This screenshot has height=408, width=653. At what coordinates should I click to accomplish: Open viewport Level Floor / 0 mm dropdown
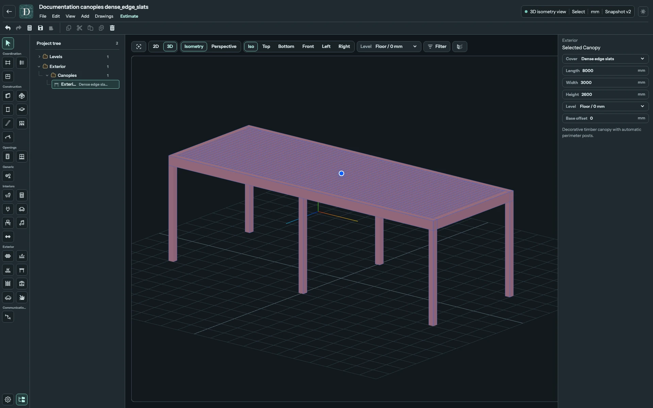pyautogui.click(x=389, y=47)
